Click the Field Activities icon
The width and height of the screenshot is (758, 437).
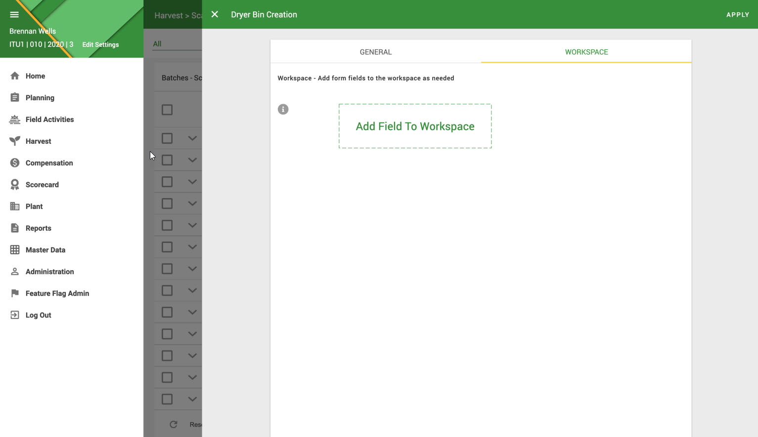[x=15, y=119]
